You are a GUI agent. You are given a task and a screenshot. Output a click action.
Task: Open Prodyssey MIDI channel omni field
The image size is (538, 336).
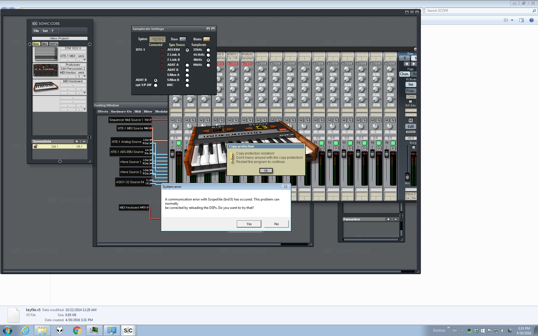pyautogui.click(x=81, y=73)
